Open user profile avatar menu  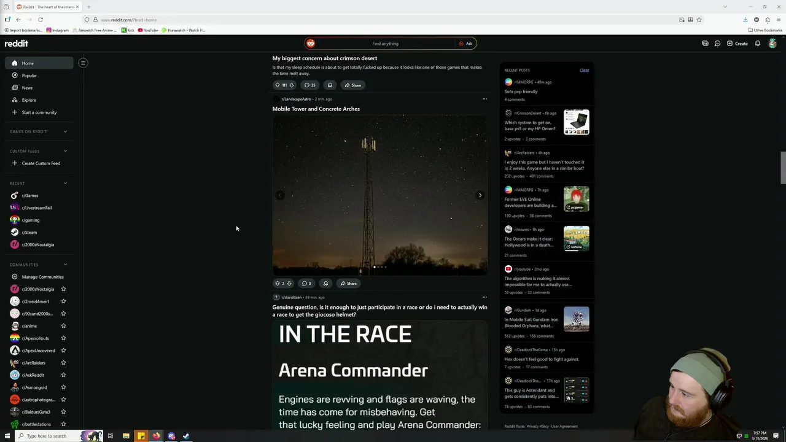[x=772, y=44]
